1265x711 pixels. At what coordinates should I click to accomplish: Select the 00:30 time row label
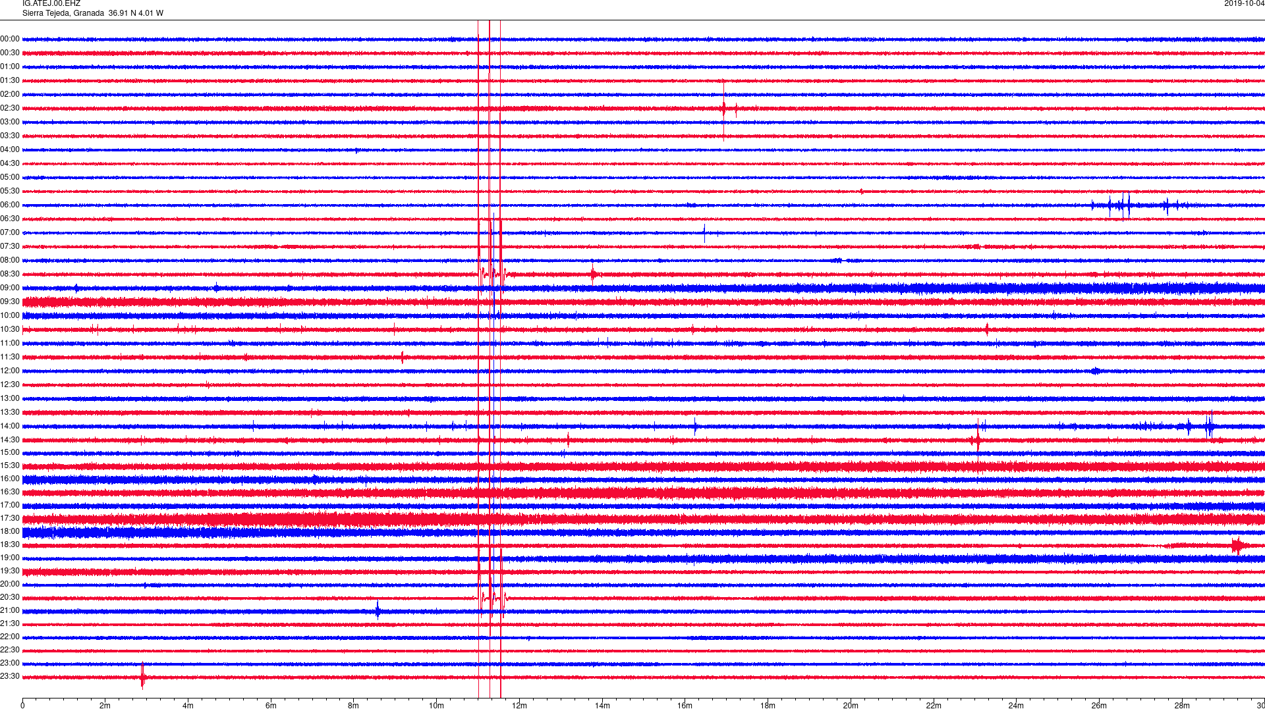point(10,53)
